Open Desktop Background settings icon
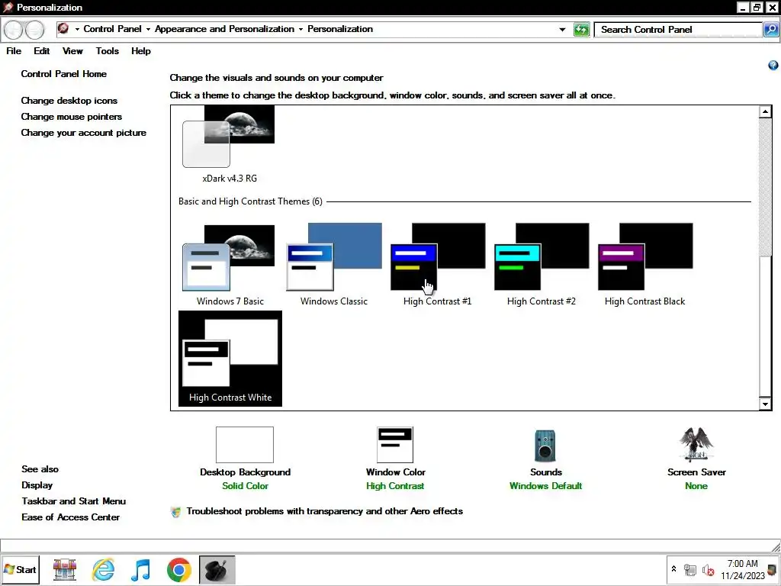The width and height of the screenshot is (781, 586). (x=245, y=445)
